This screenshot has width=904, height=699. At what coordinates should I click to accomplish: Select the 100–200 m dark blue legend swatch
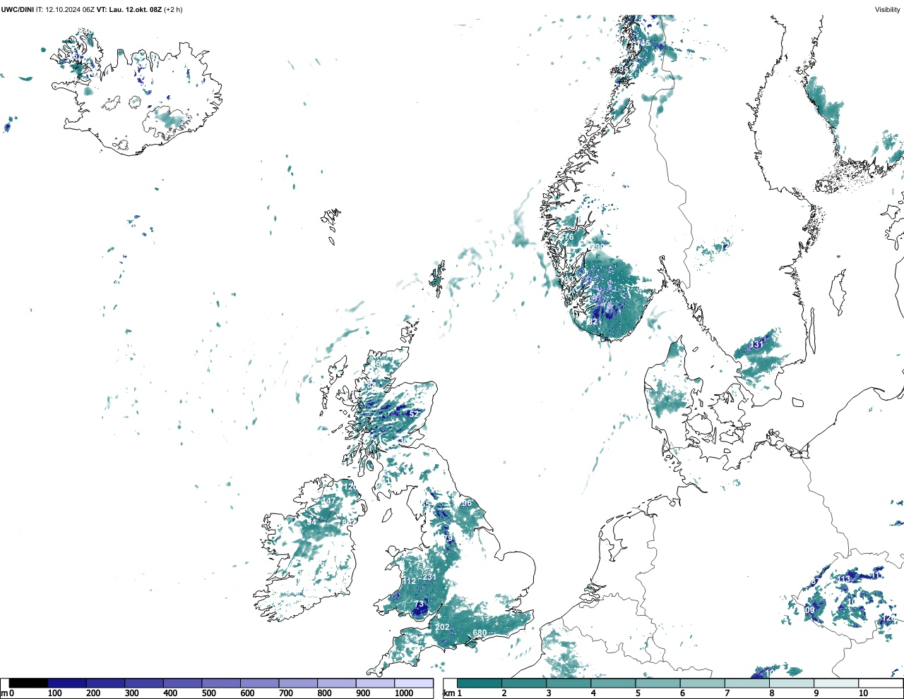[x=67, y=683]
